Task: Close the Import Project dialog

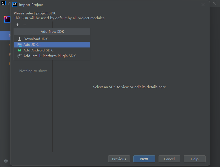Action: coord(203,5)
